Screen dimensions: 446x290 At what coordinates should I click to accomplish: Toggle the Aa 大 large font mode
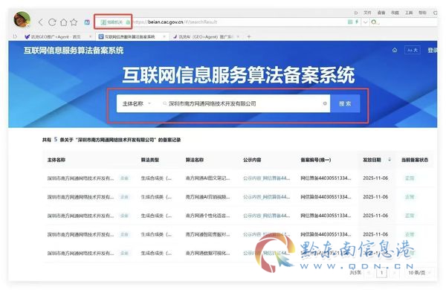(x=412, y=50)
